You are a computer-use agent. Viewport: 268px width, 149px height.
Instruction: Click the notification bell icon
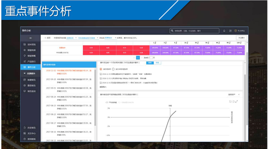[224, 31]
